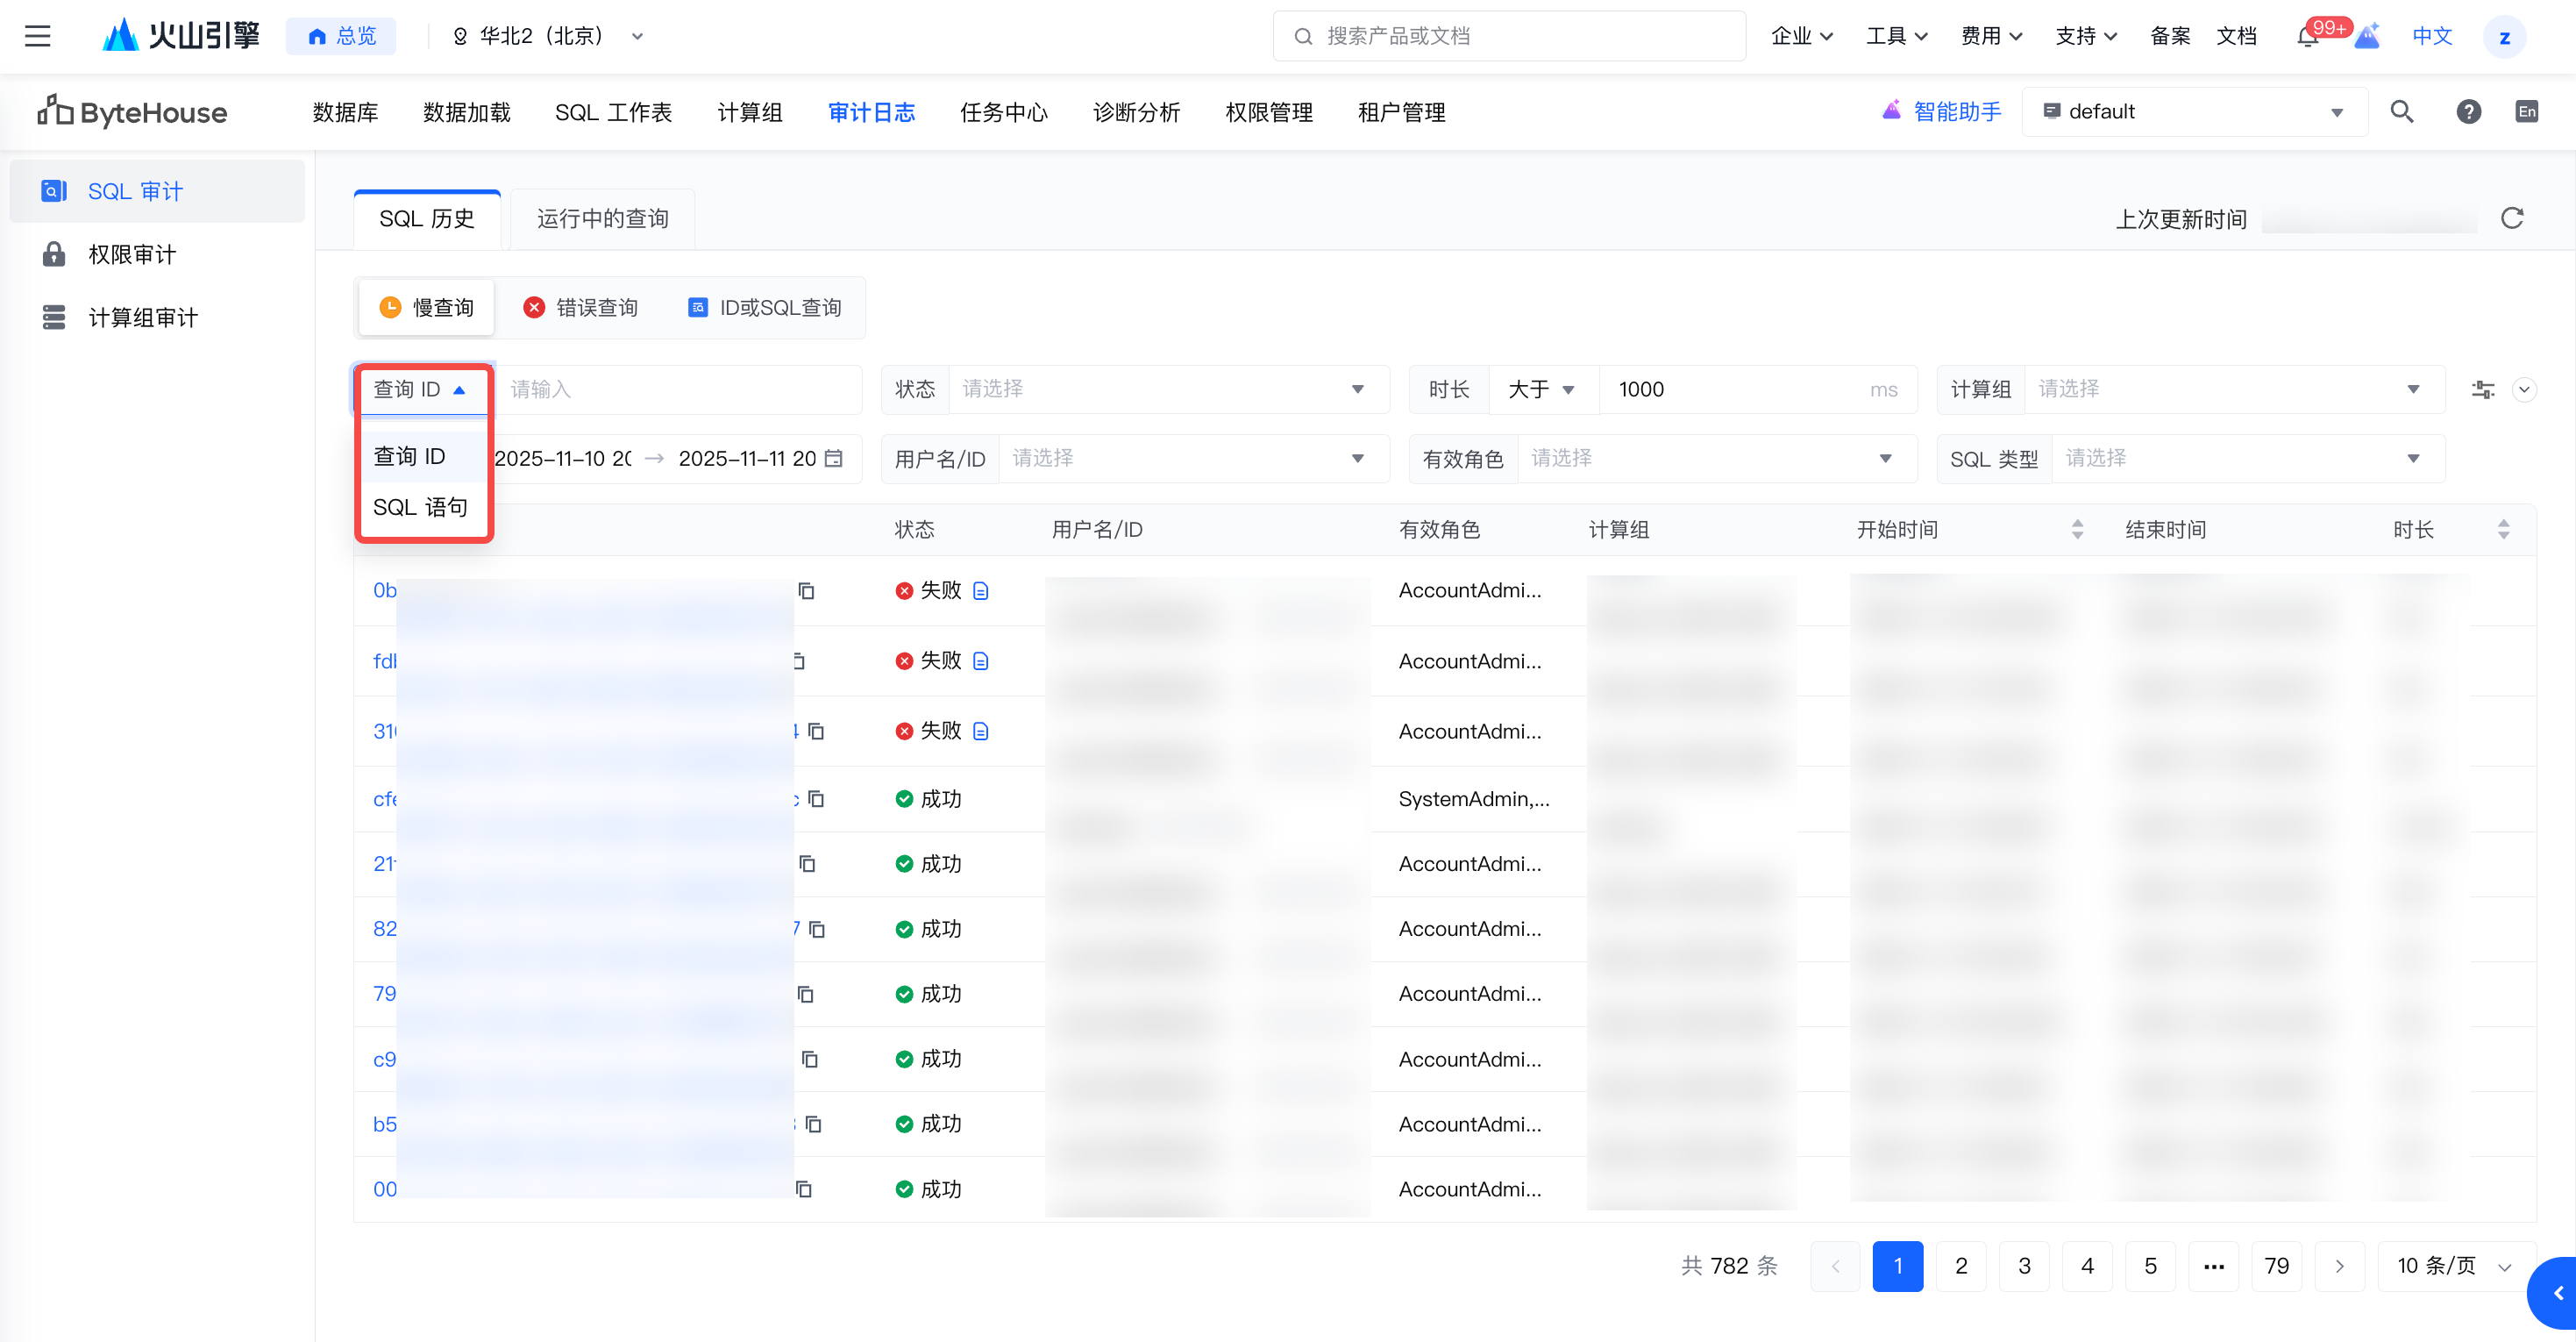
Task: Switch to the 运行中的查询 tab
Action: [602, 219]
